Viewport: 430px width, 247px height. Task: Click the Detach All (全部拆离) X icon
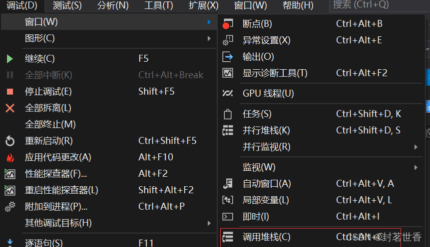[10, 108]
